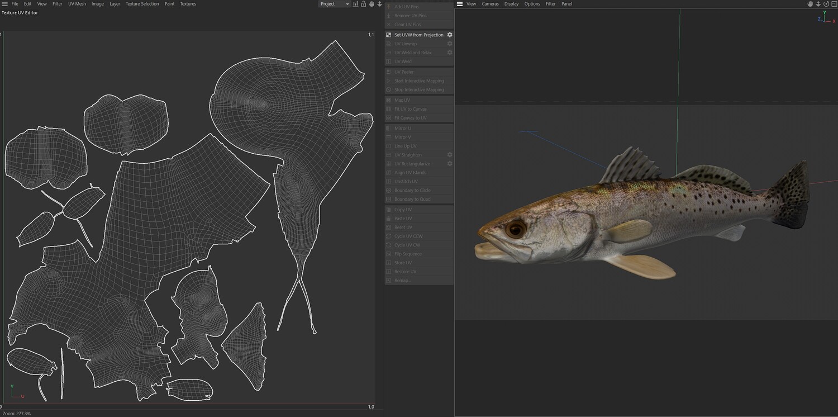838x417 pixels.
Task: Open the Texture Selection menu
Action: pyautogui.click(x=142, y=4)
